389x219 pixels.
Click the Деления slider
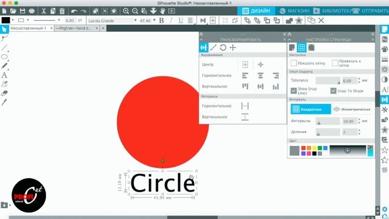328,132
